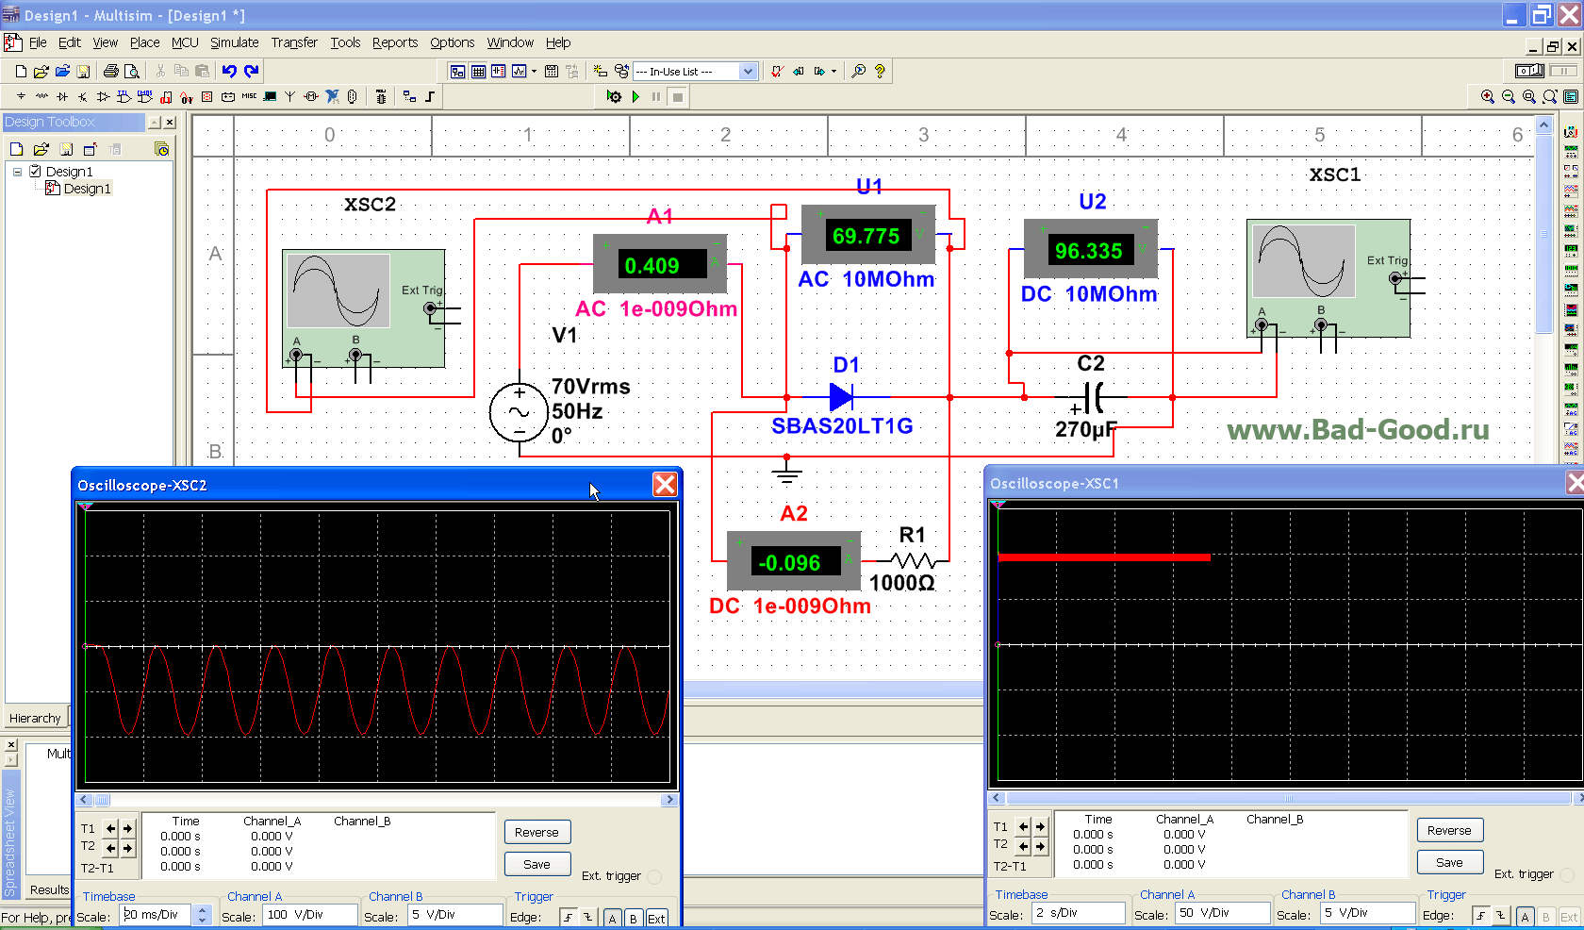Redo the last action
Viewport: 1584px width, 930px height.
tap(252, 71)
